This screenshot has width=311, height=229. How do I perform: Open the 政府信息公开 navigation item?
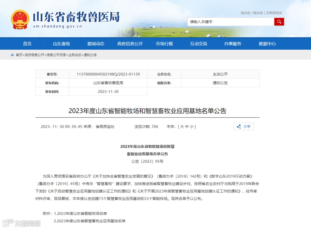tap(130, 44)
